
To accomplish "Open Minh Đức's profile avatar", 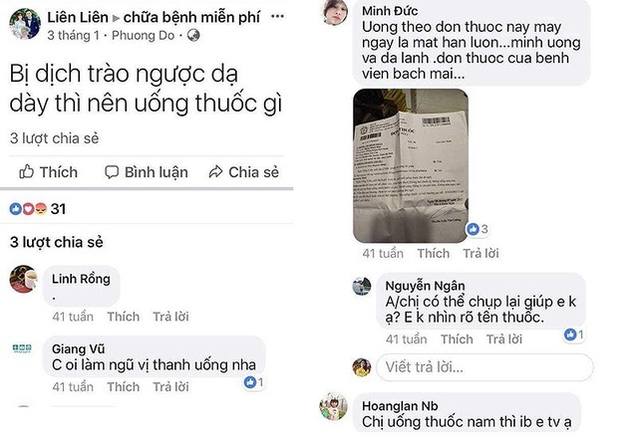I will [x=335, y=12].
